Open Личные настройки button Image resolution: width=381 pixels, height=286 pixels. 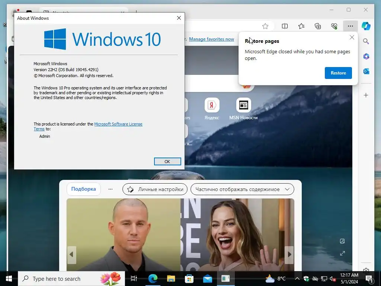coord(155,189)
